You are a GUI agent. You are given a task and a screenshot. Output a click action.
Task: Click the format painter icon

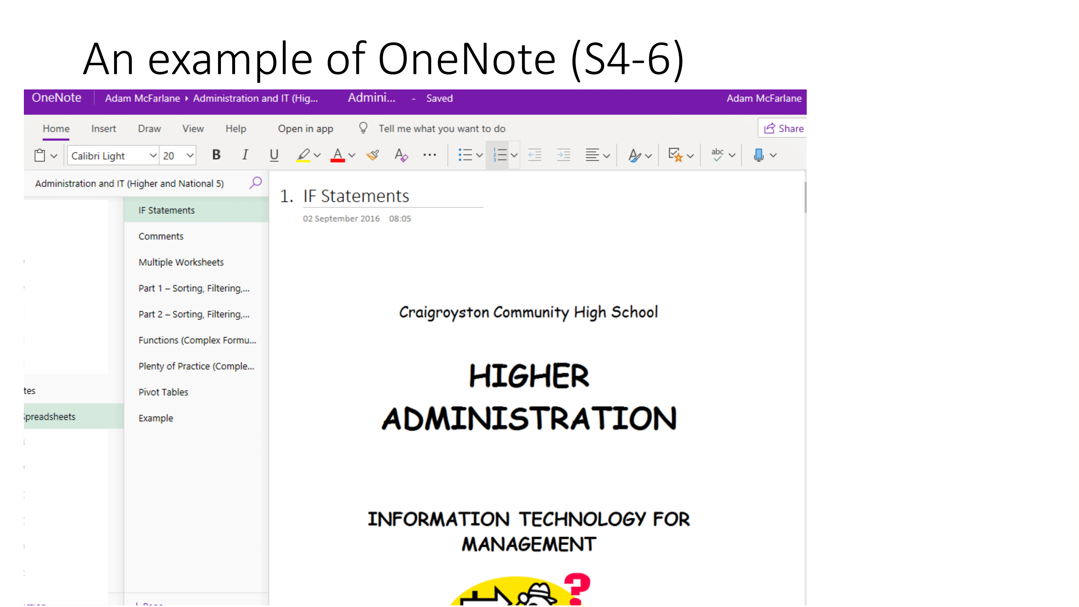tap(372, 155)
